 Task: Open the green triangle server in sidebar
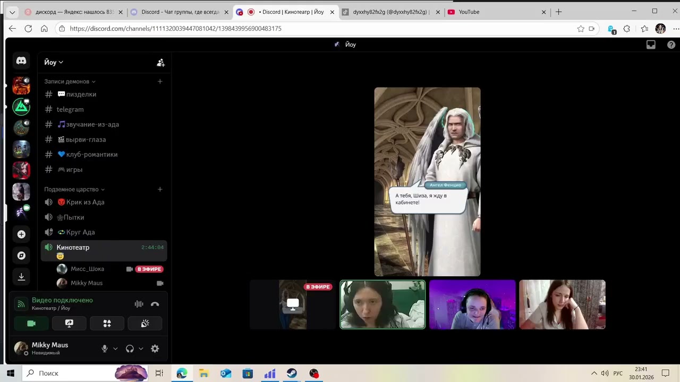[x=21, y=107]
